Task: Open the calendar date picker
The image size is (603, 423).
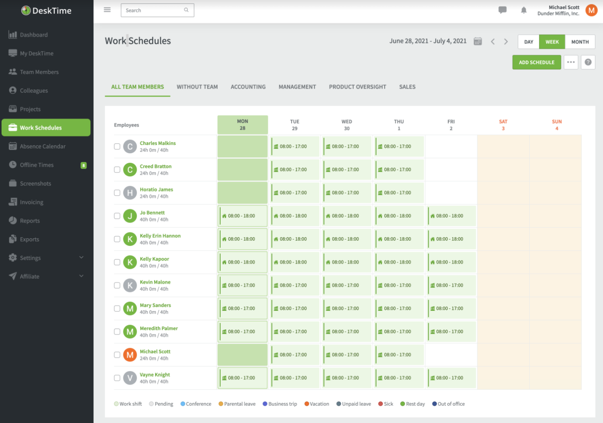Action: coord(477,40)
